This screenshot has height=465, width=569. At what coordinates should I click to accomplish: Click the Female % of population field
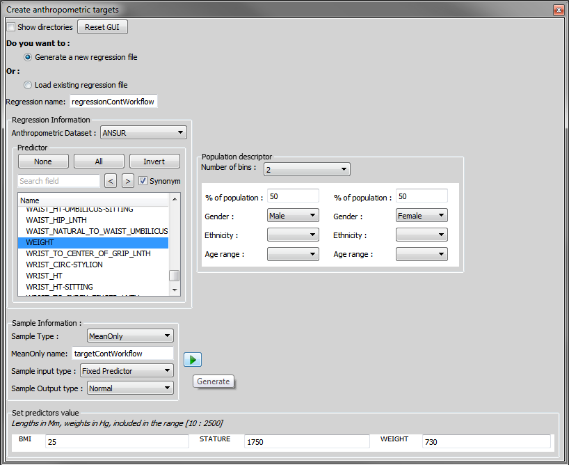(422, 196)
